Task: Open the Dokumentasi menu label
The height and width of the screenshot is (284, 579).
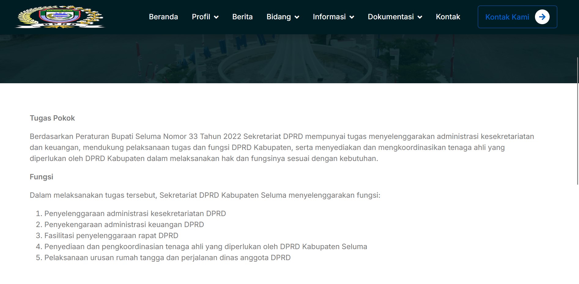Action: [391, 17]
